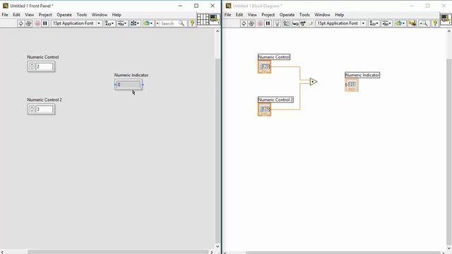Viewport: 452px width, 254px height.
Task: Click the Front Panel VI icon
Action: [215, 19]
